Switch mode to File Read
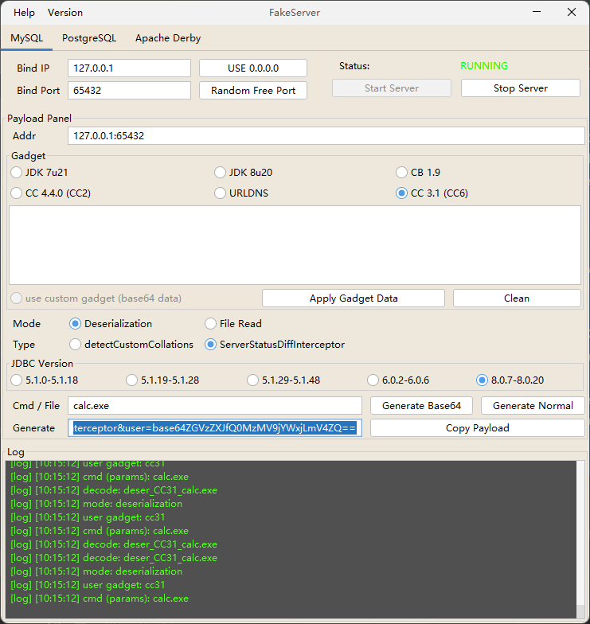The image size is (590, 624). pyautogui.click(x=211, y=324)
